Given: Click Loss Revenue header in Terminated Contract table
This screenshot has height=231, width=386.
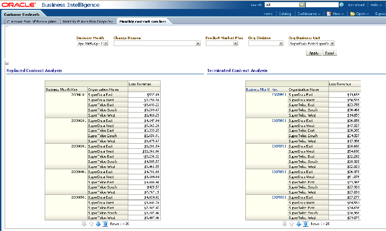Looking at the screenshot, I should tap(340, 84).
